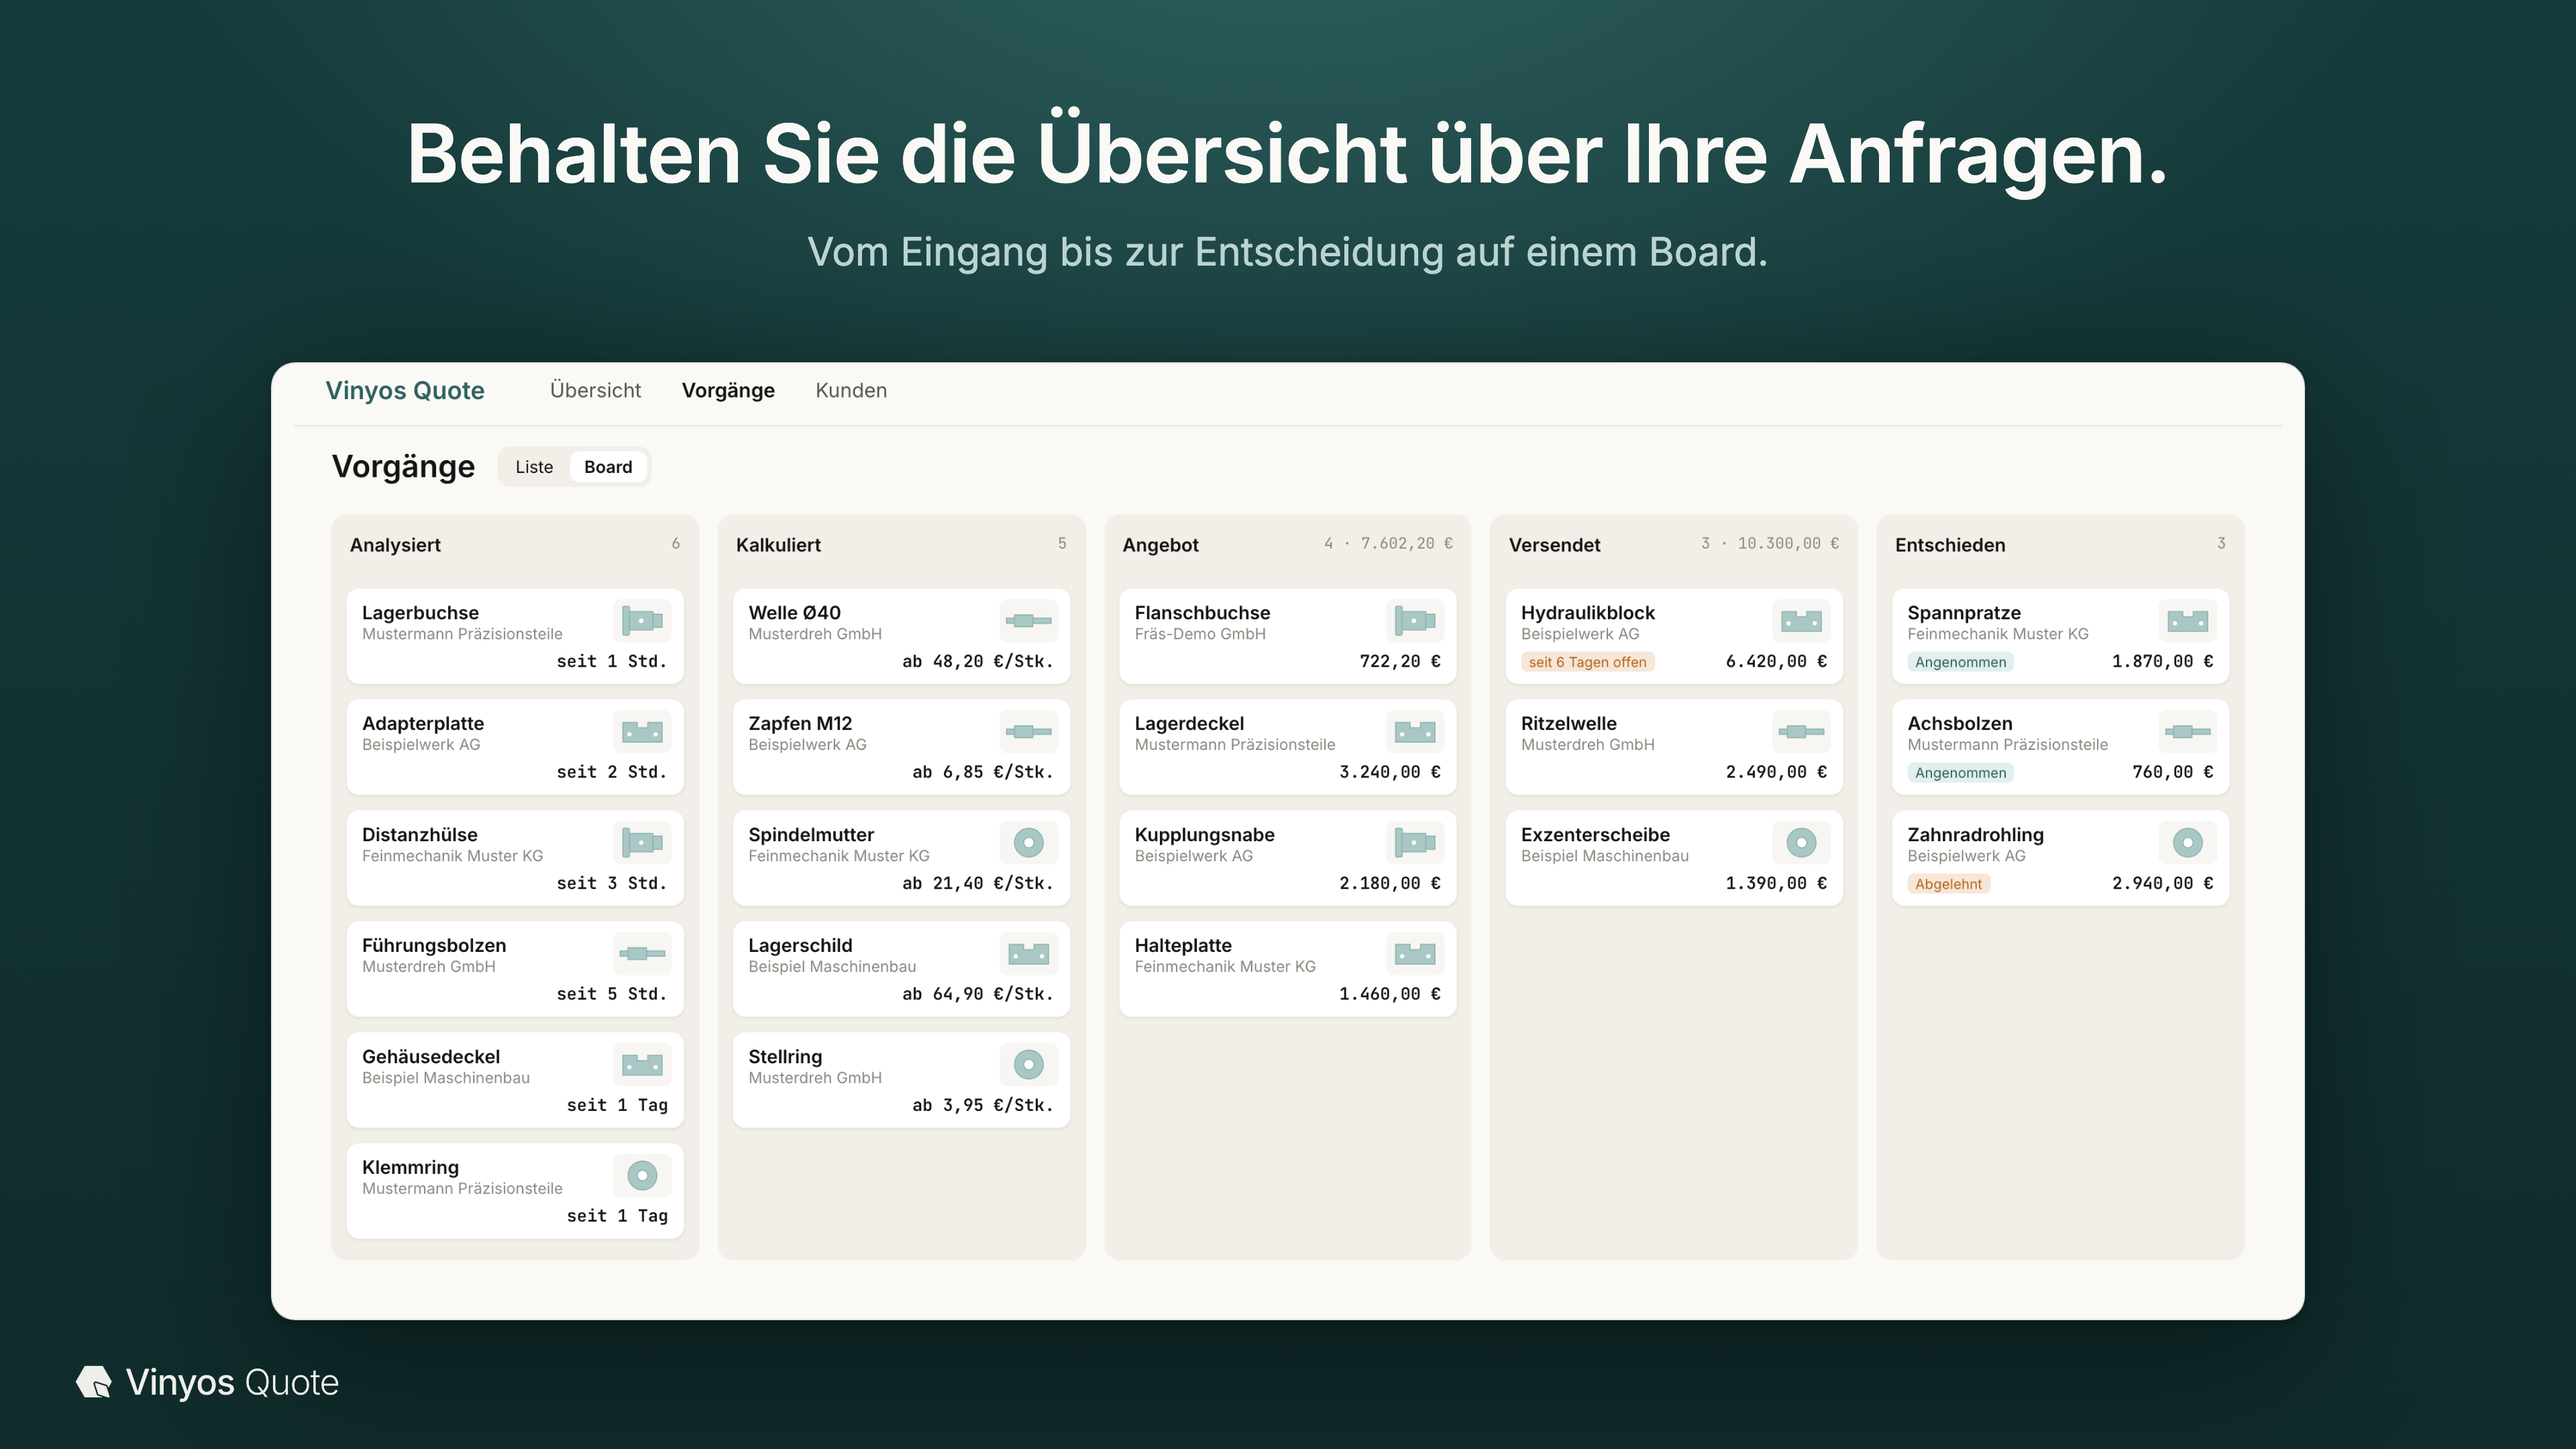Click the Spindelmutter ring icon
This screenshot has width=2576, height=1449.
1028,843
